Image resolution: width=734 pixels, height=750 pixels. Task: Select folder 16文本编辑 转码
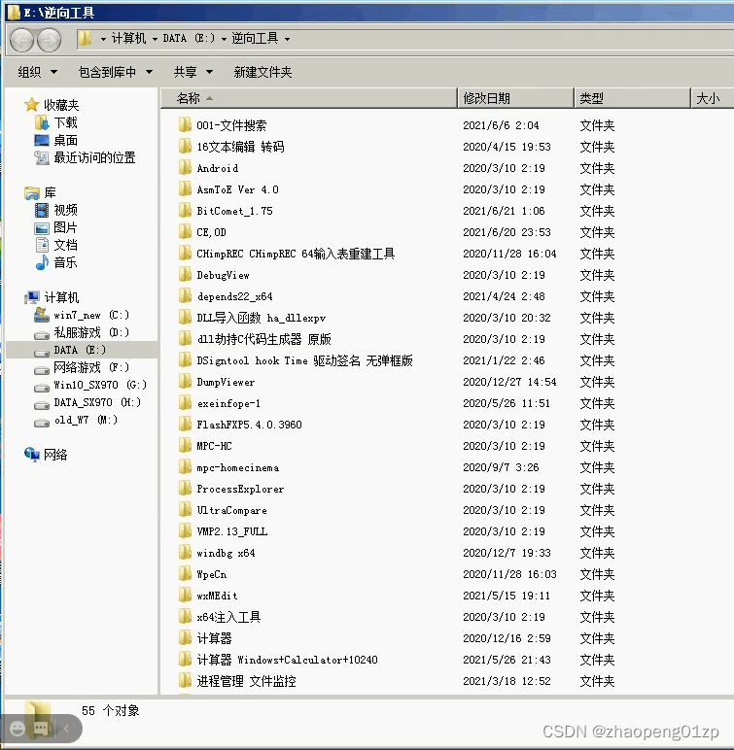240,147
